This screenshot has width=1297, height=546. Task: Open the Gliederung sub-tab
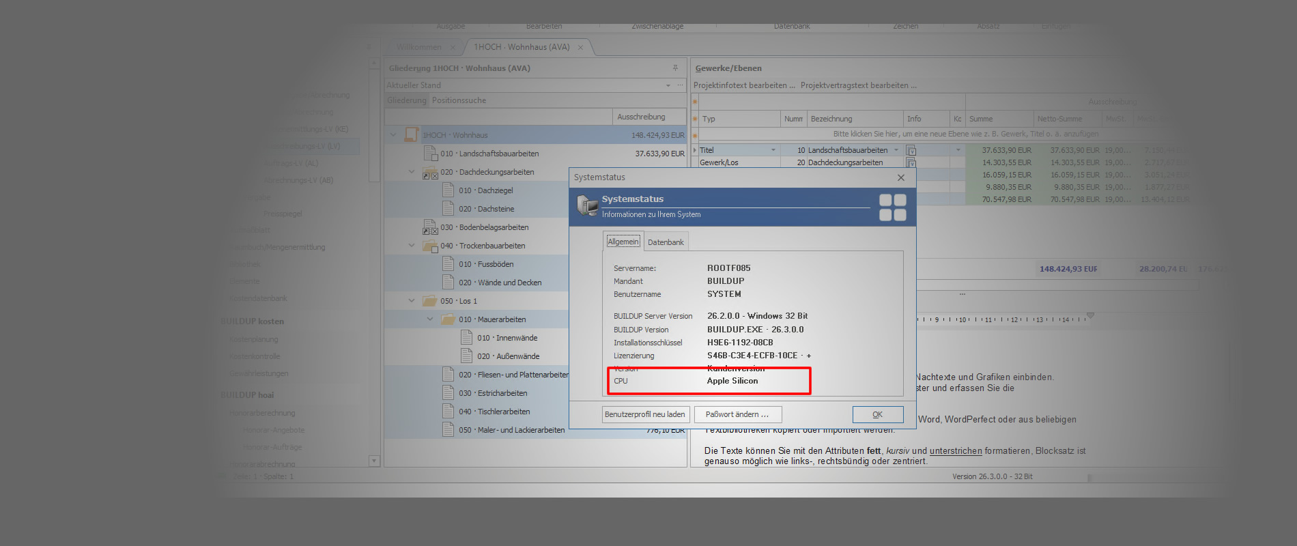click(x=407, y=100)
